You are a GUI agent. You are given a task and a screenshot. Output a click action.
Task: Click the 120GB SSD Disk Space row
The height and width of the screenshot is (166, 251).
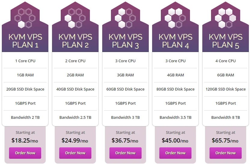tap(225, 89)
